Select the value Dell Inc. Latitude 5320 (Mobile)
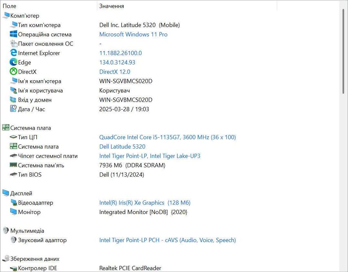 [x=139, y=25]
